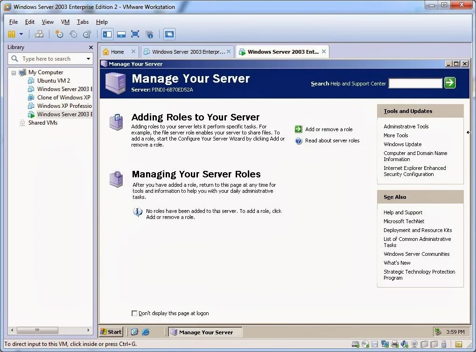476x352 pixels.
Task: Open Deployment and Resource Kits
Action: tap(417, 230)
